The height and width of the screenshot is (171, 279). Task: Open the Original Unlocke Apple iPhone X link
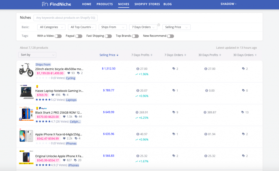[59, 156]
